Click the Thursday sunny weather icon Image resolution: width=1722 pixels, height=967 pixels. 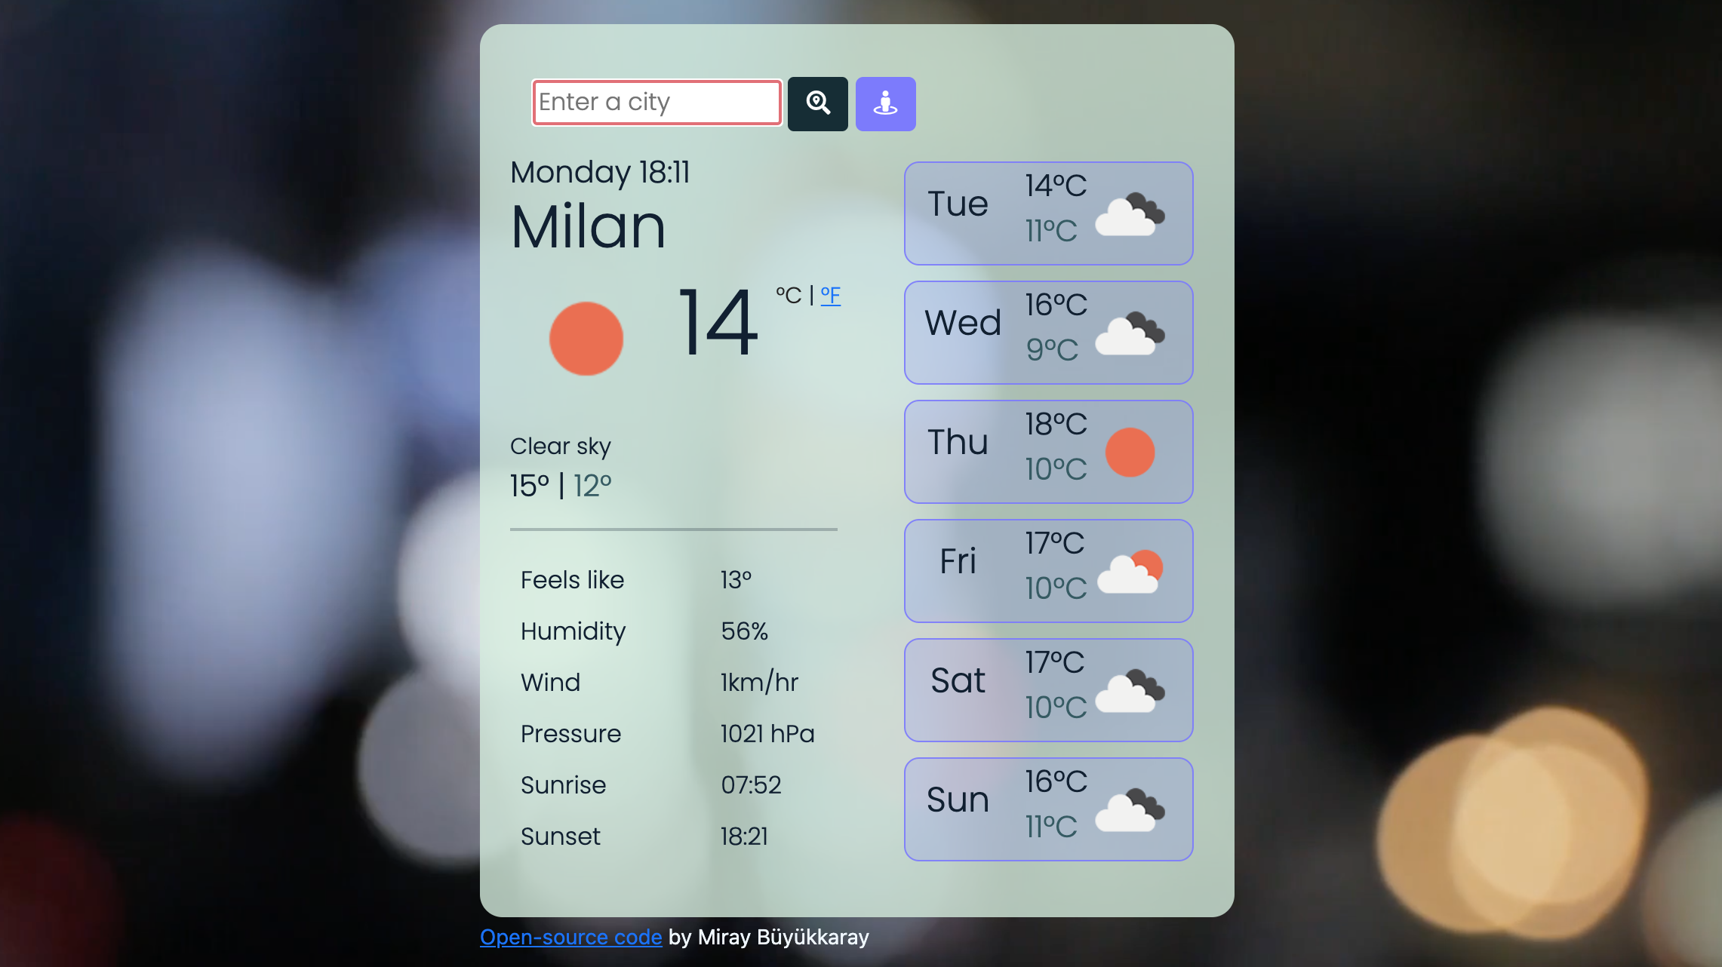click(1130, 452)
